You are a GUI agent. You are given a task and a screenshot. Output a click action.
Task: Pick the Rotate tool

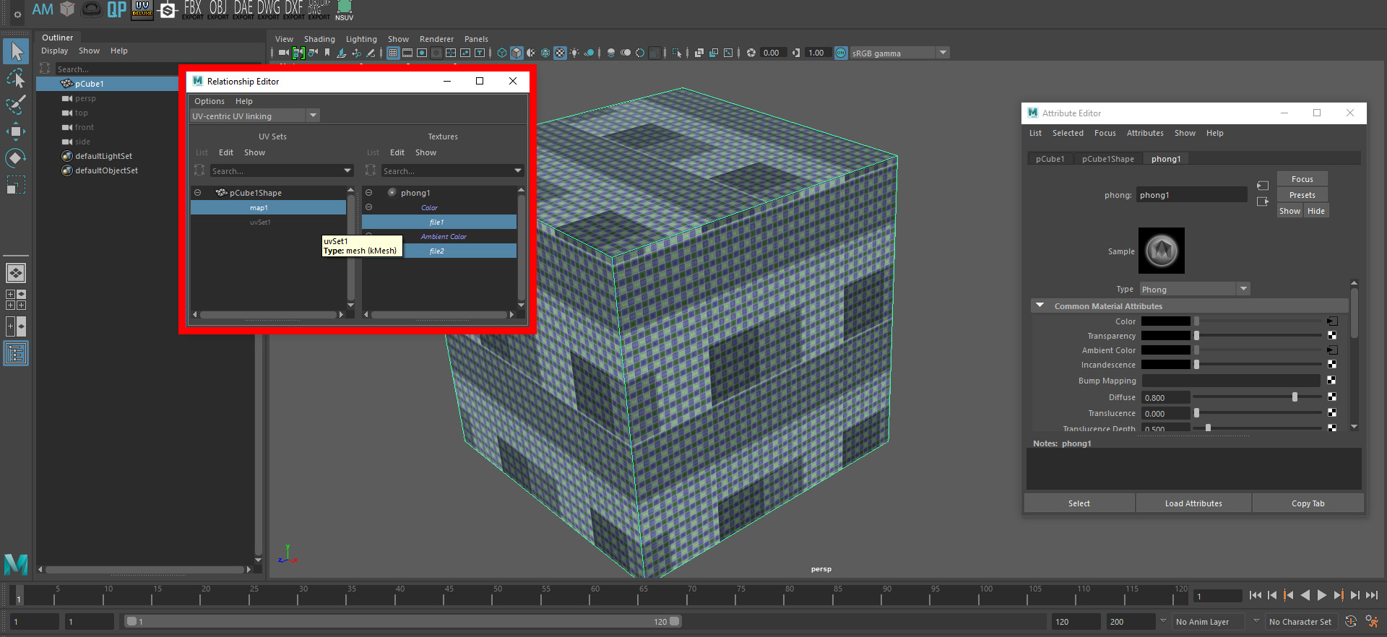[16, 158]
